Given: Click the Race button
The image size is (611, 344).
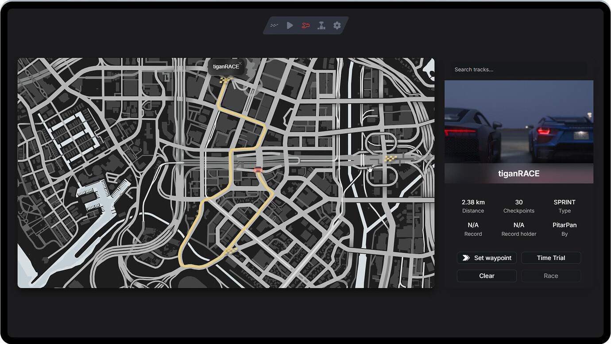Looking at the screenshot, I should [551, 276].
